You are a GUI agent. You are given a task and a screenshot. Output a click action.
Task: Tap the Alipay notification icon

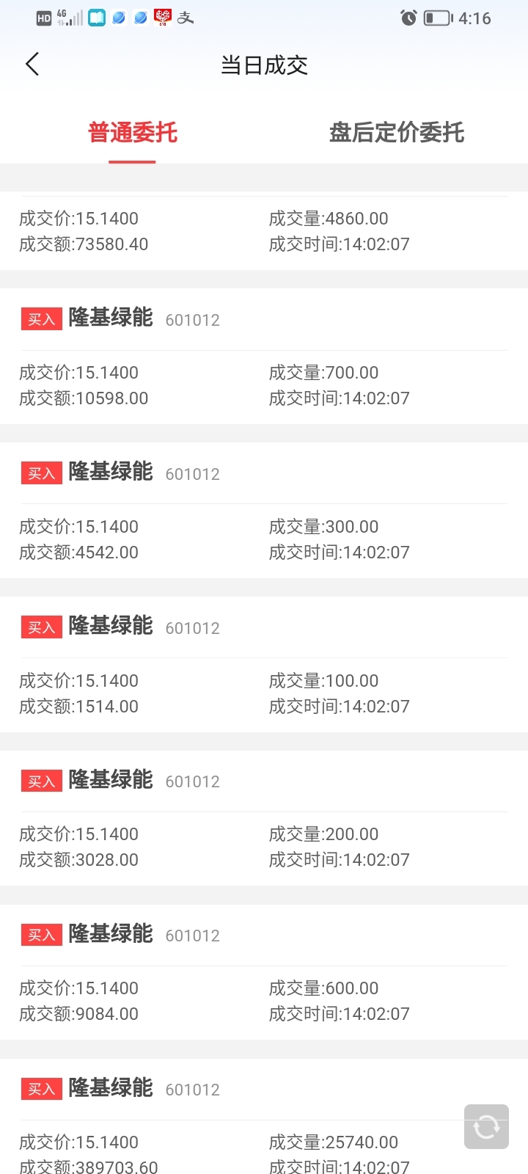pos(186,18)
